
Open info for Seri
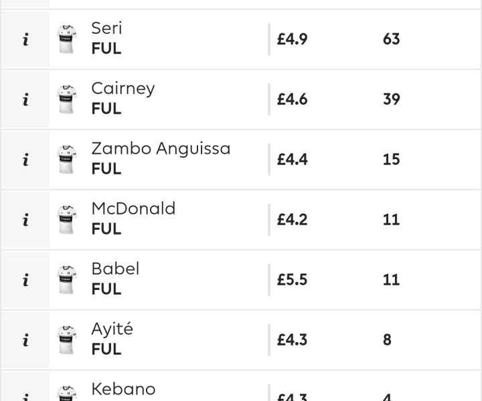25,39
